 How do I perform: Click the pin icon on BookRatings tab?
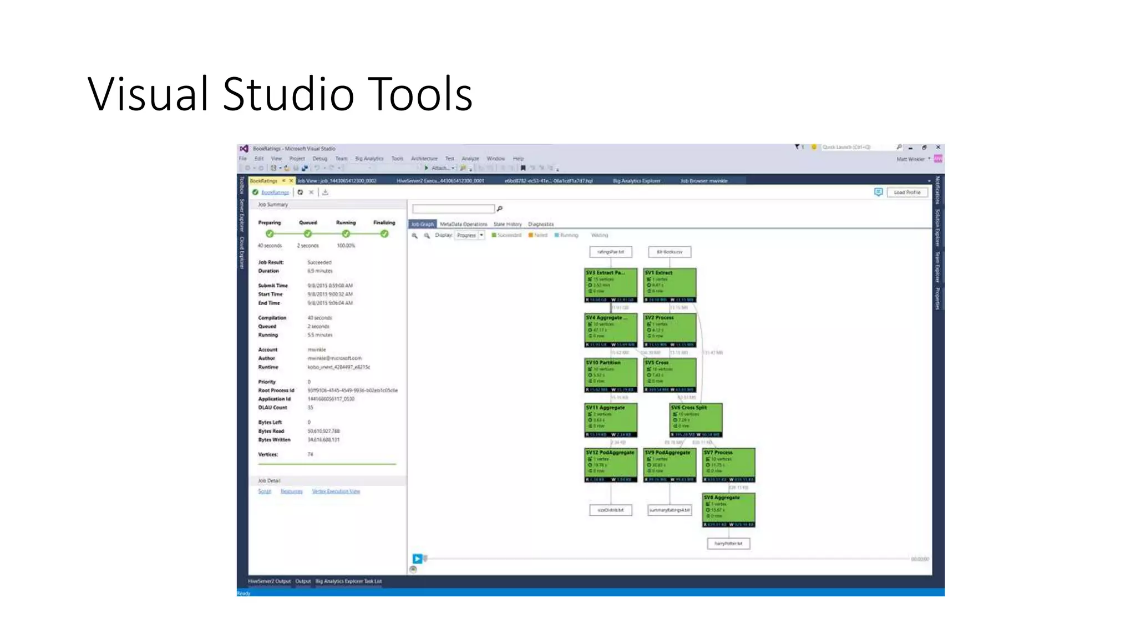pyautogui.click(x=283, y=181)
